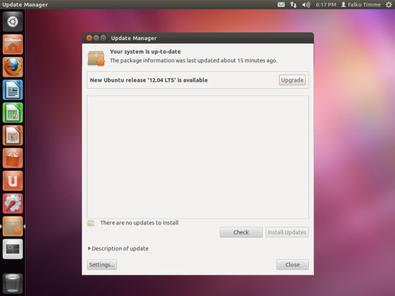Open LibreOffice Calc spreadsheet icon
The width and height of the screenshot is (395, 296).
[x=13, y=113]
